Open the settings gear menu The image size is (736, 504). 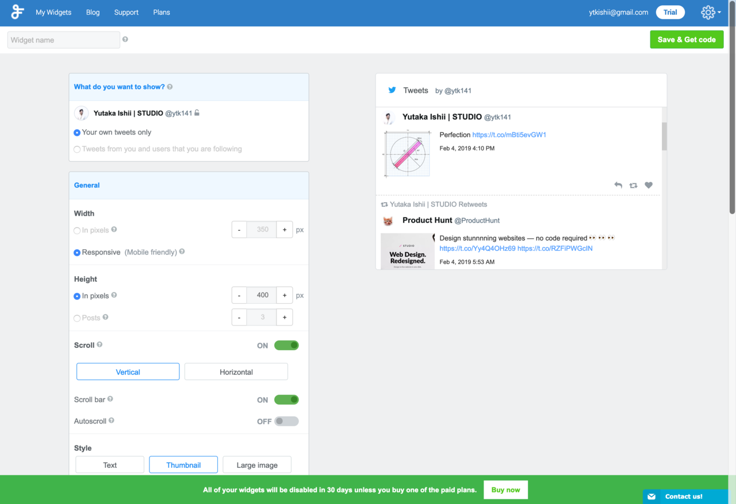pyautogui.click(x=711, y=12)
